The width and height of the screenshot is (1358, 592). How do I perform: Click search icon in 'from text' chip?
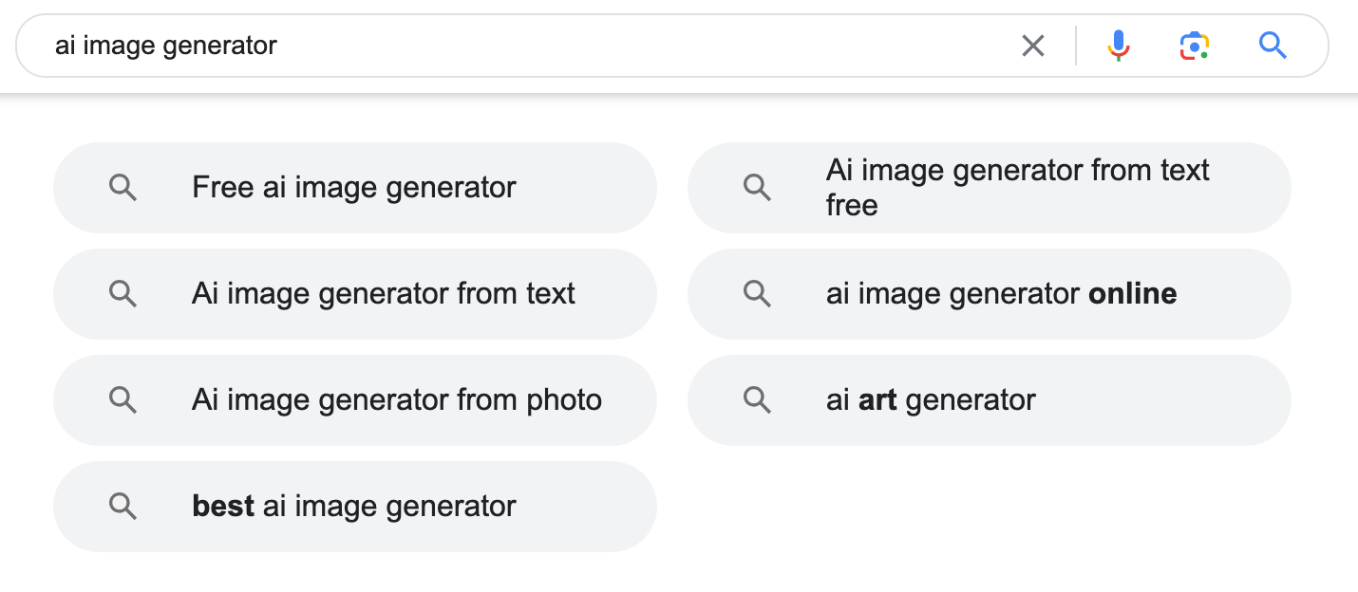click(123, 294)
